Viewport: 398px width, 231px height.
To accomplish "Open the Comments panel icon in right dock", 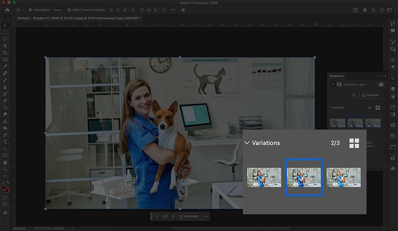I will (x=393, y=31).
